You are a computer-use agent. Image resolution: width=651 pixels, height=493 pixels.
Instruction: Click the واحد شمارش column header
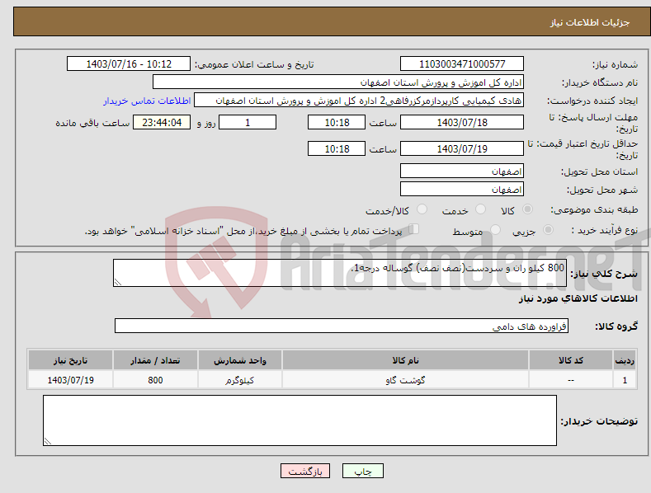[x=239, y=360]
